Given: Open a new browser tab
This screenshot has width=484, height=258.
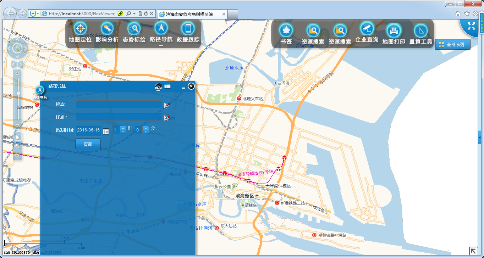Looking at the screenshot, I should (232, 14).
